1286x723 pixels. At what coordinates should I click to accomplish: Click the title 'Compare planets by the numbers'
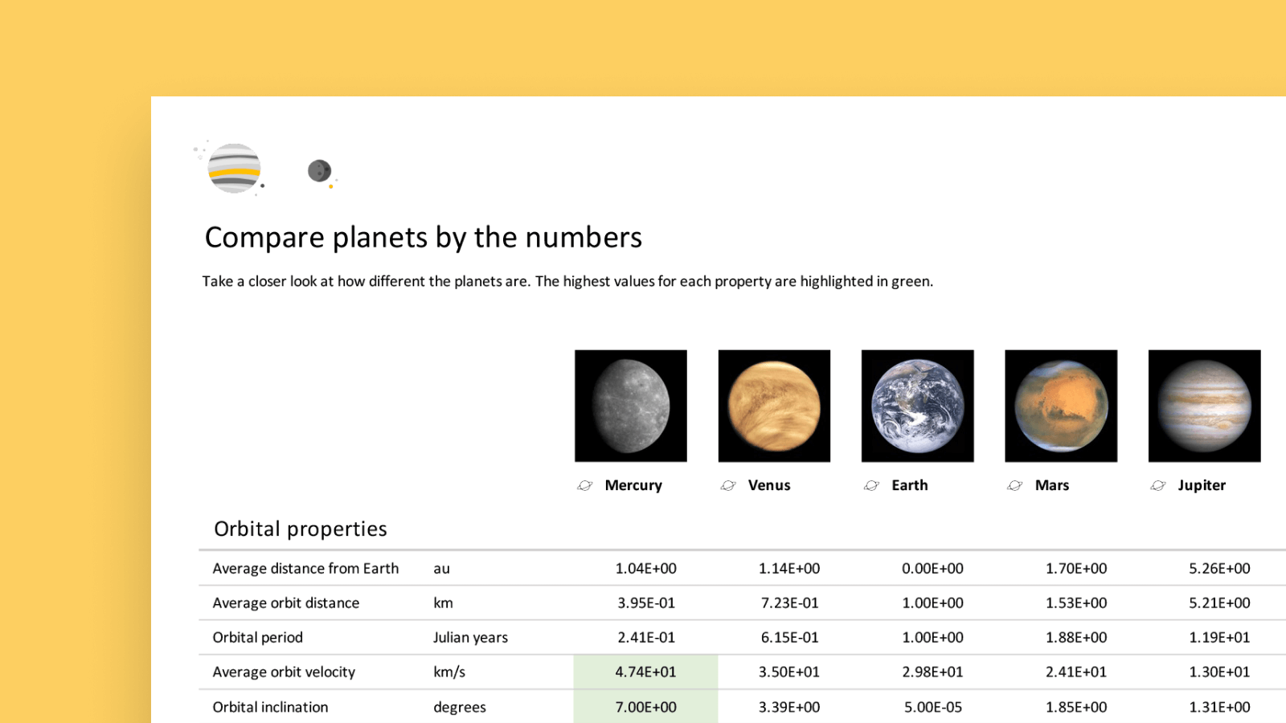[x=424, y=238]
